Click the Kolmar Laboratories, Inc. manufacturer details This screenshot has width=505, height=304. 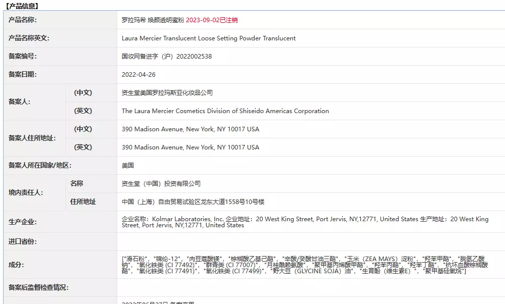pyautogui.click(x=305, y=222)
